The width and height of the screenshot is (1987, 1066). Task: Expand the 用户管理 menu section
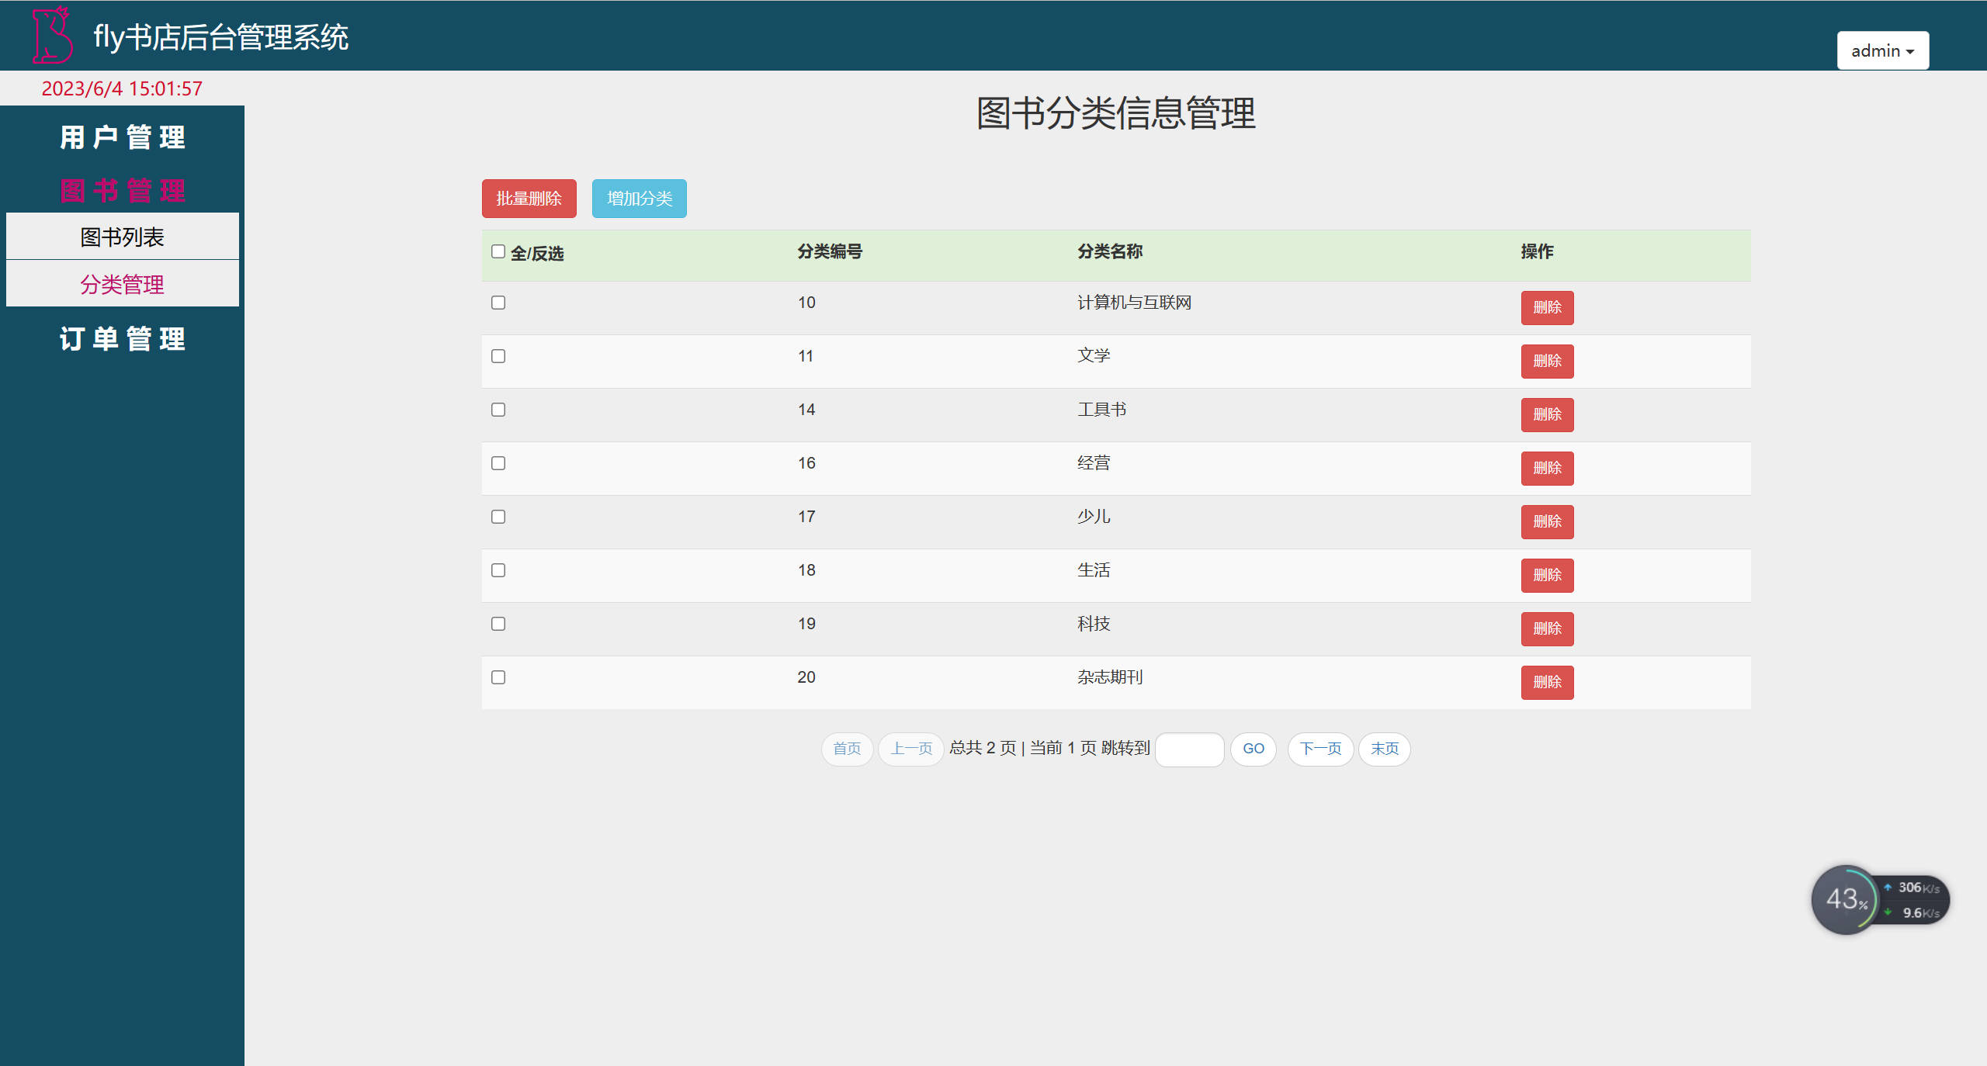click(x=122, y=137)
